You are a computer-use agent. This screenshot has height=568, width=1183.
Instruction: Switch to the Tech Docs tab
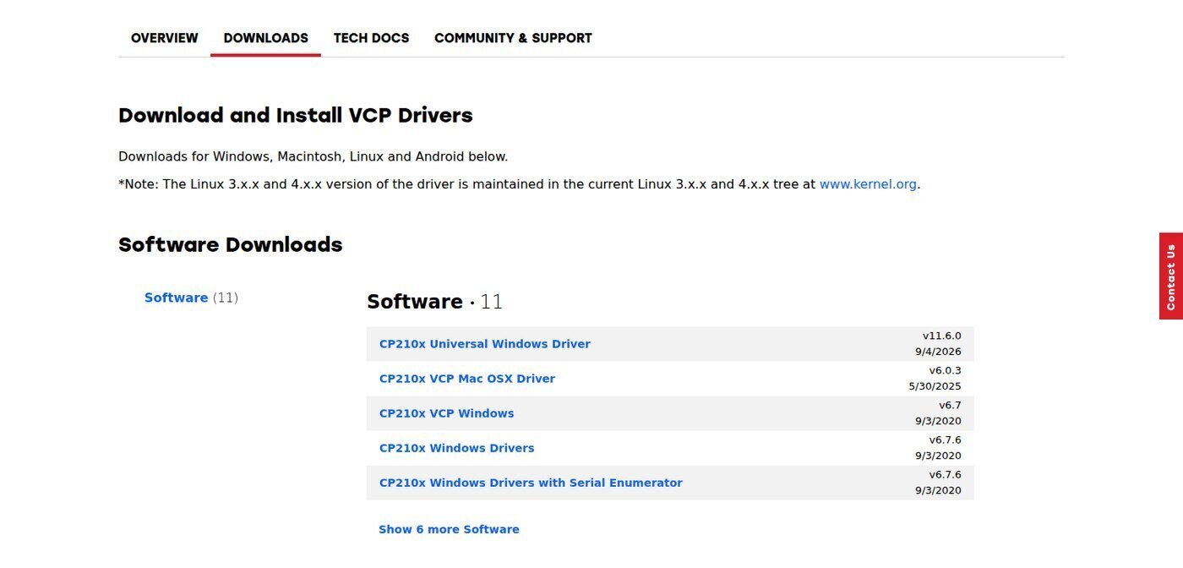[371, 38]
